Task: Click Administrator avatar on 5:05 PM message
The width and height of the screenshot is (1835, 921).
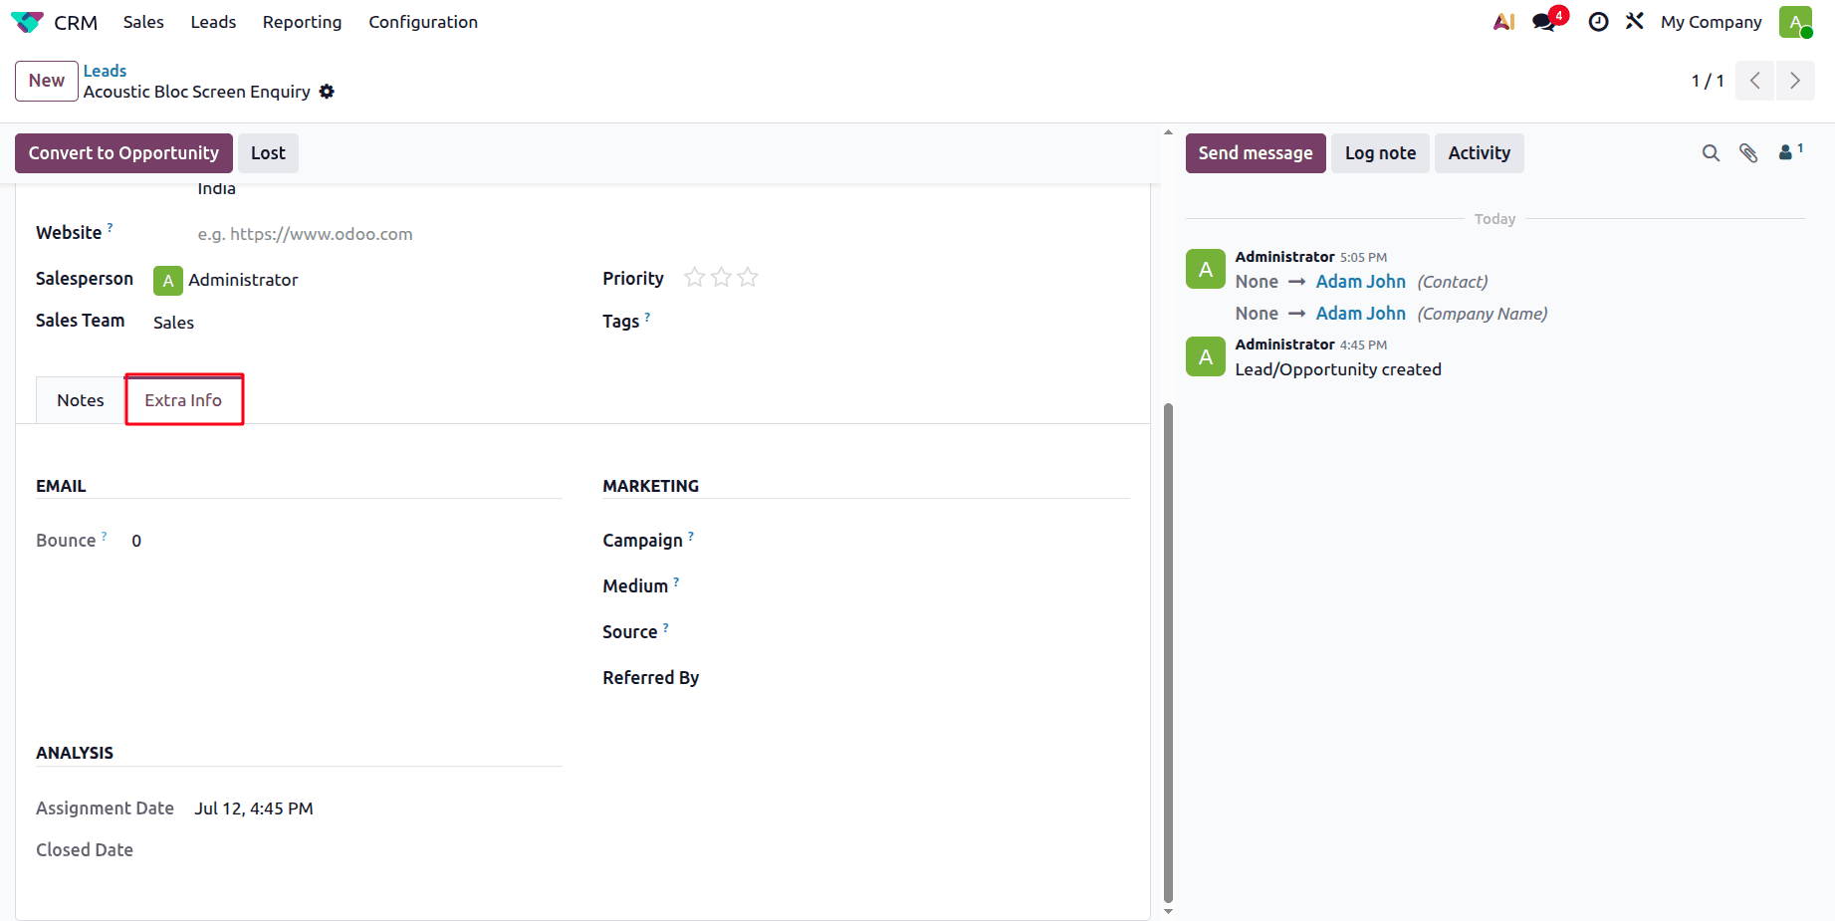Action: click(1206, 269)
